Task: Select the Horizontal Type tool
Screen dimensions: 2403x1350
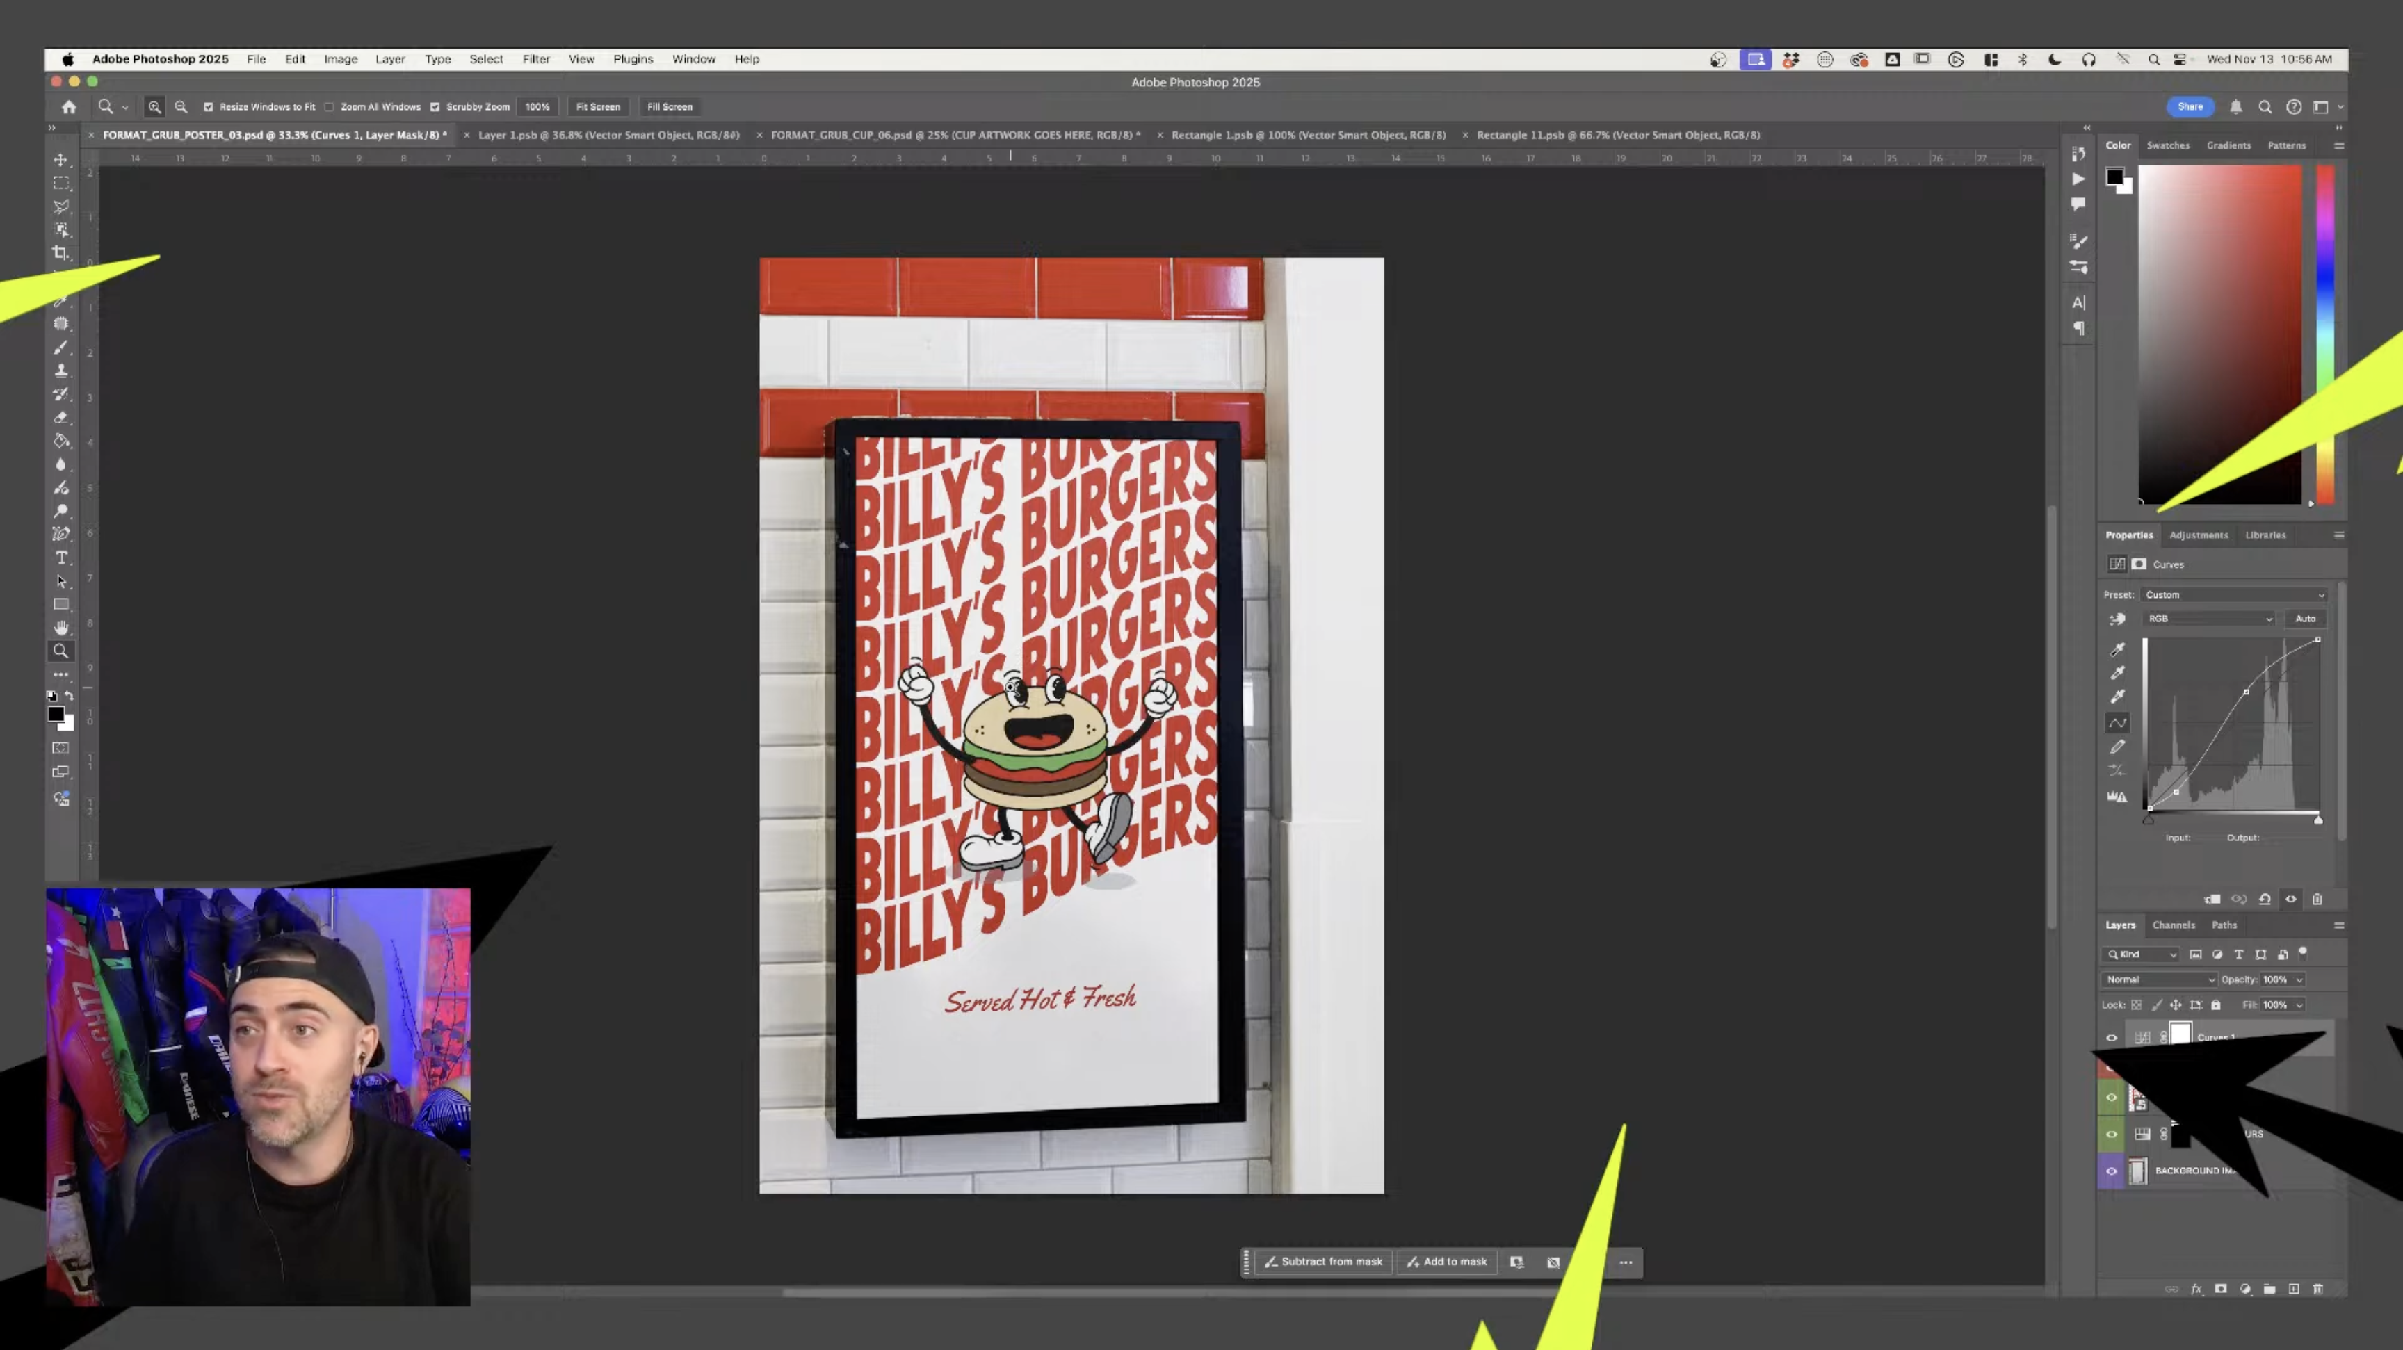Action: [60, 558]
